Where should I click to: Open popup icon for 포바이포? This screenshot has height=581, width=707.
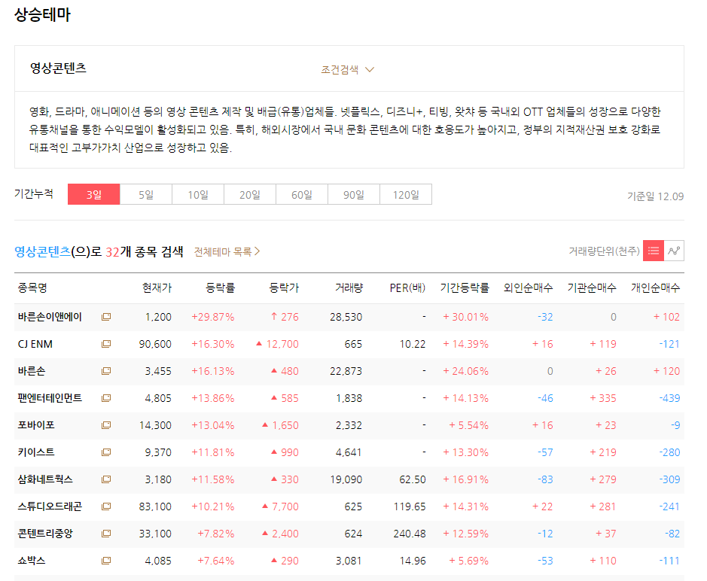pyautogui.click(x=106, y=425)
